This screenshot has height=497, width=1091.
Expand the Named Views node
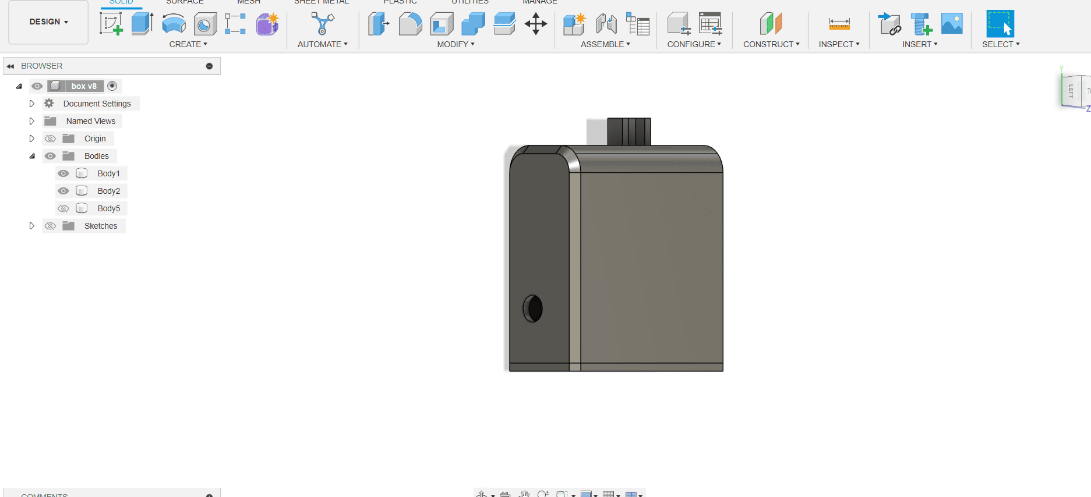tap(32, 121)
